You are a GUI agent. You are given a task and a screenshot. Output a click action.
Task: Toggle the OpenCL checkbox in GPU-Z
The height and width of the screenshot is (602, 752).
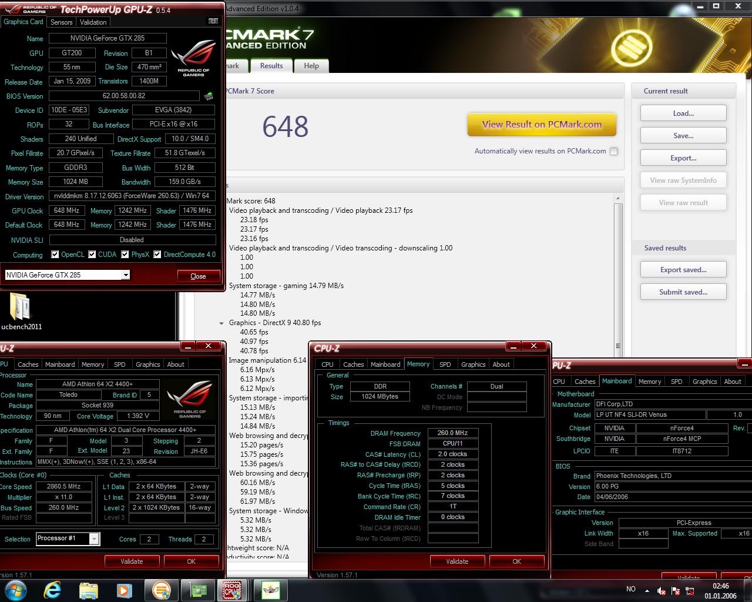coord(55,255)
